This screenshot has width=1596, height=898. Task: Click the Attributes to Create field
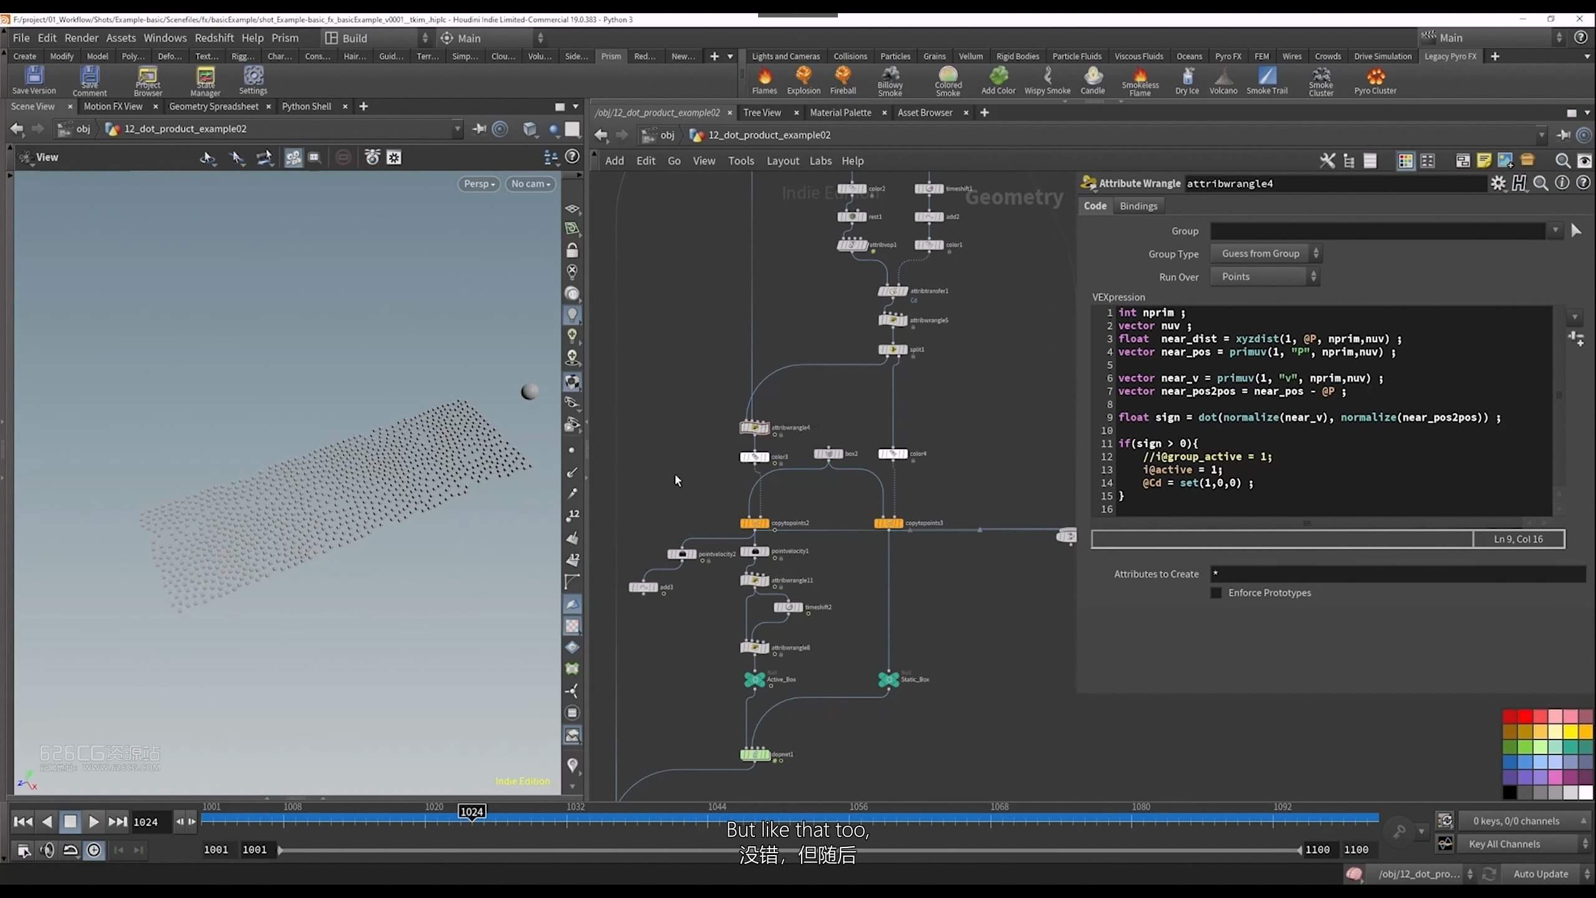click(1398, 574)
